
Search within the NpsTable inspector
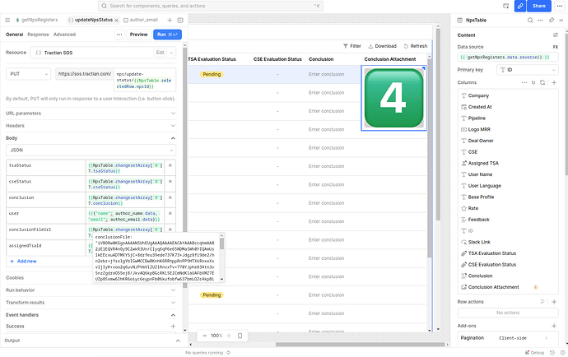pyautogui.click(x=530, y=21)
